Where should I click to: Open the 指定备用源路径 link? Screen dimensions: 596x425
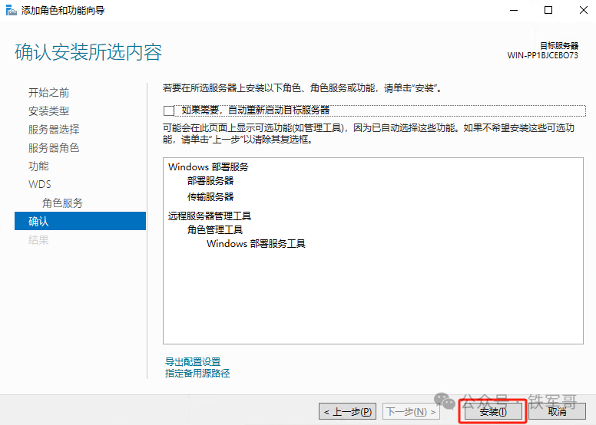point(197,374)
